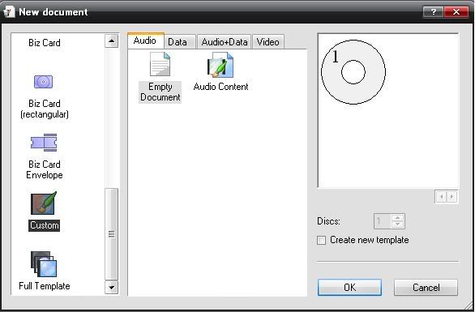
Task: Go to previous preview page arrow
Action: 442,197
